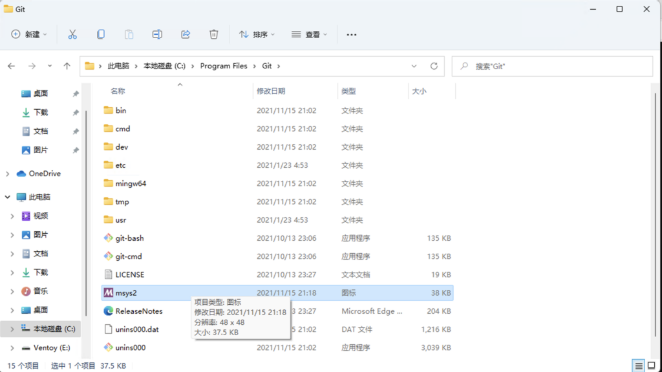Screen dimensions: 662x372
Task: Click the Git breadcrumb segment
Action: 267,67
